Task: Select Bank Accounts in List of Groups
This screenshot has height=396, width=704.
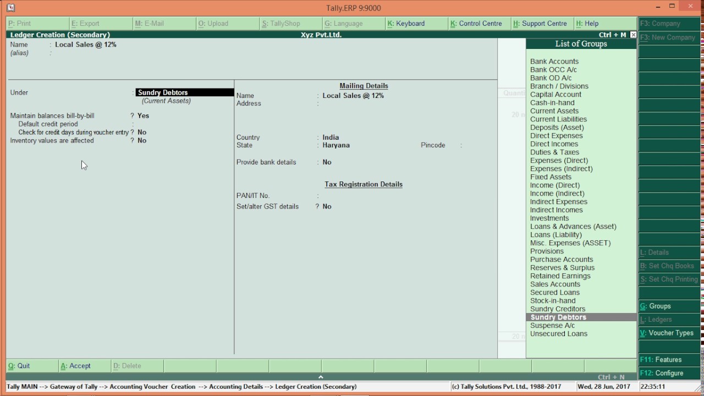Action: (x=554, y=62)
